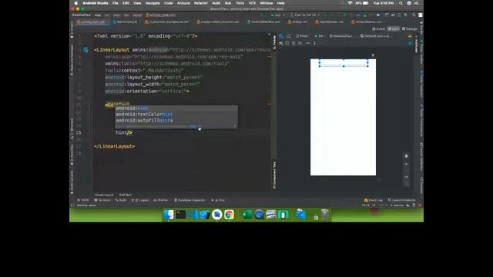The height and width of the screenshot is (277, 493).
Task: Open the Edit menu
Action: pos(126,3)
